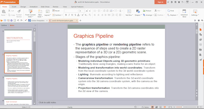
Task: Open the font name combo box
Action: click(72, 11)
